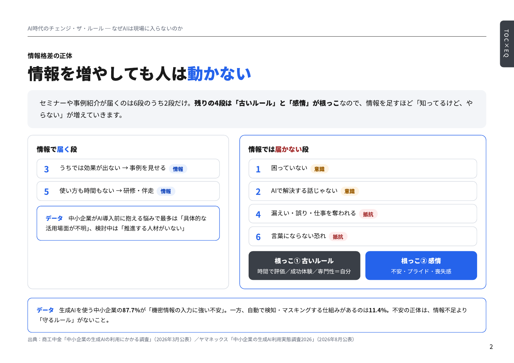Viewport: 514px width, 363px height.
Task: Select row 6 '言葉にならない恐れ'
Action: (x=363, y=236)
